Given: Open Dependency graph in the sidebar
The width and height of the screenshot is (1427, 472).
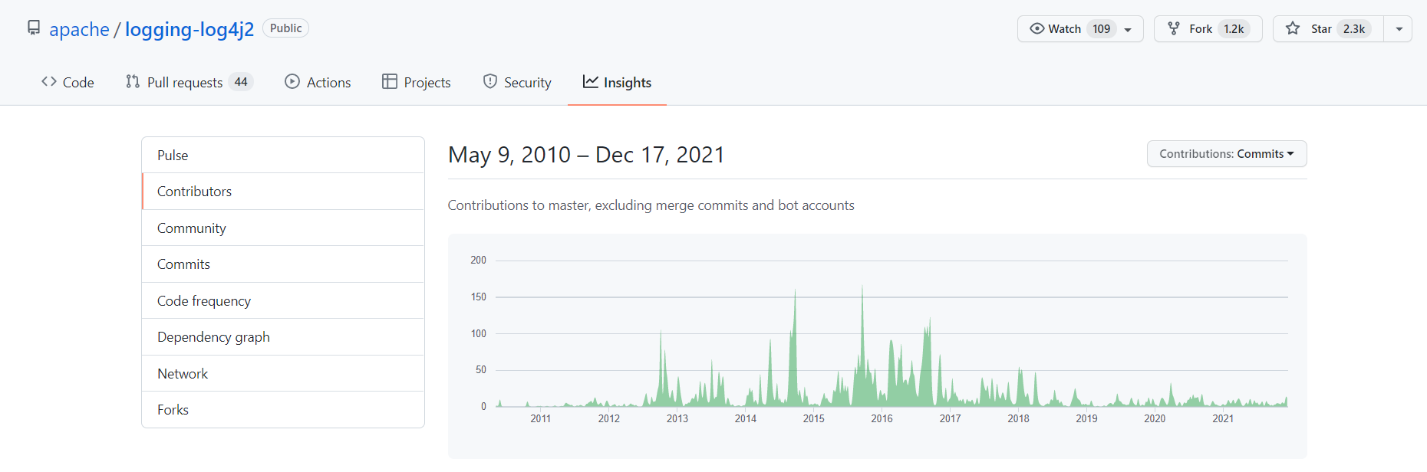Looking at the screenshot, I should pos(283,337).
